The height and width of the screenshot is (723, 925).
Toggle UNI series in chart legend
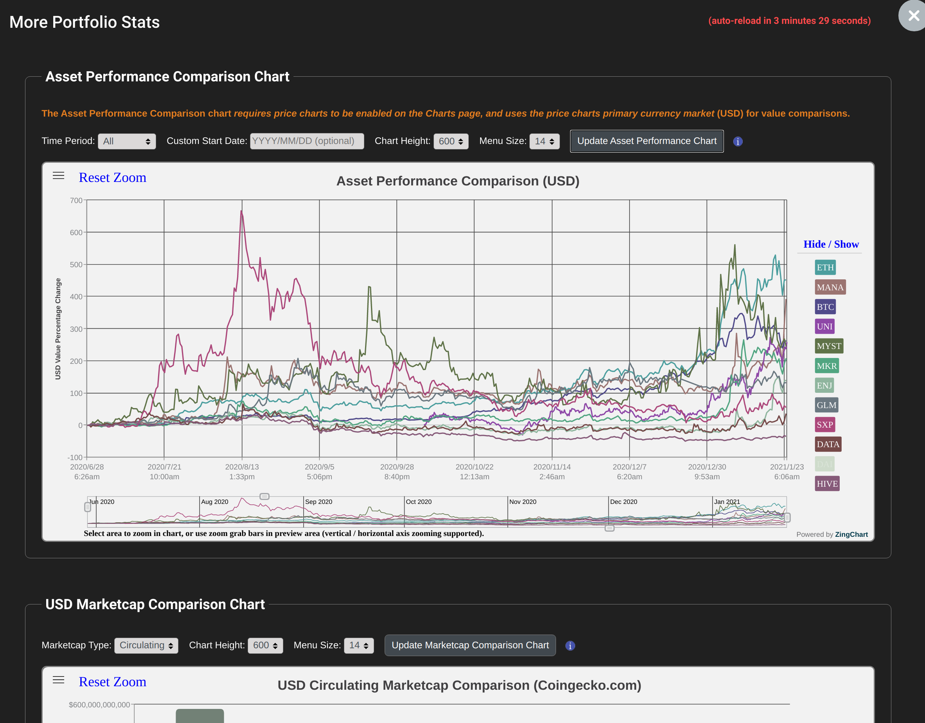[x=824, y=327]
